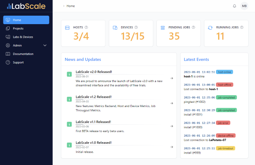Click the Running Jobs 11 value
Image resolution: width=255 pixels, height=165 pixels.
(x=220, y=36)
